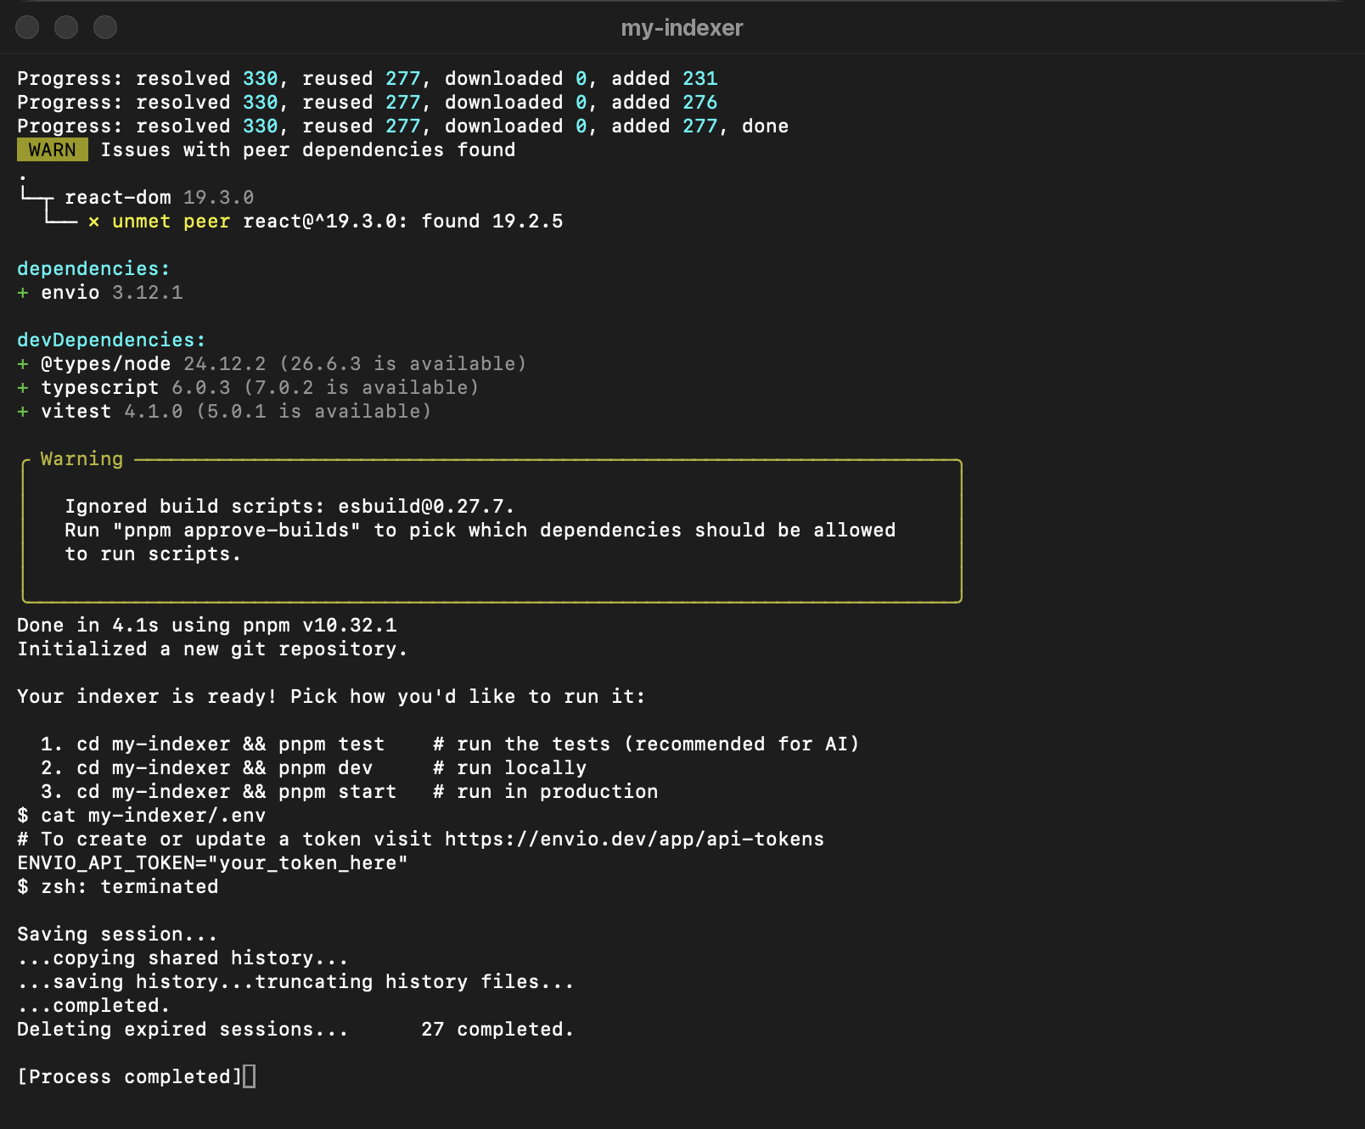The width and height of the screenshot is (1365, 1129).
Task: Click the red close window button
Action: point(27,27)
